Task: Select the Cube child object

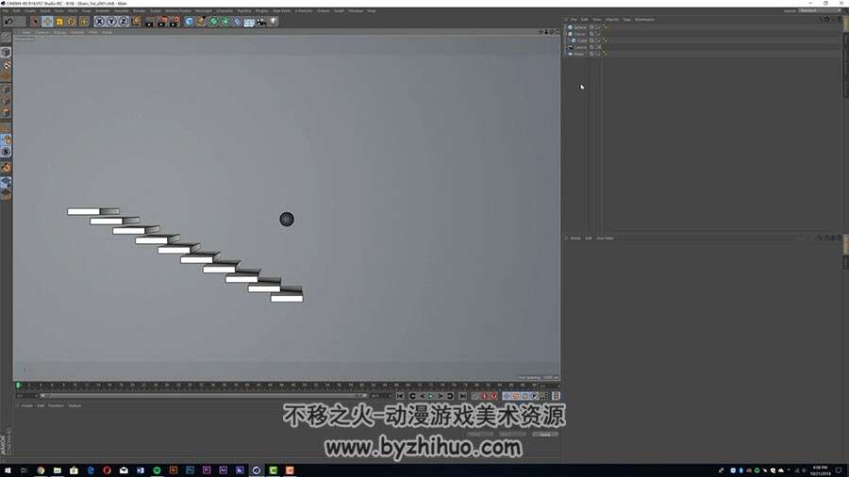Action: click(x=582, y=41)
